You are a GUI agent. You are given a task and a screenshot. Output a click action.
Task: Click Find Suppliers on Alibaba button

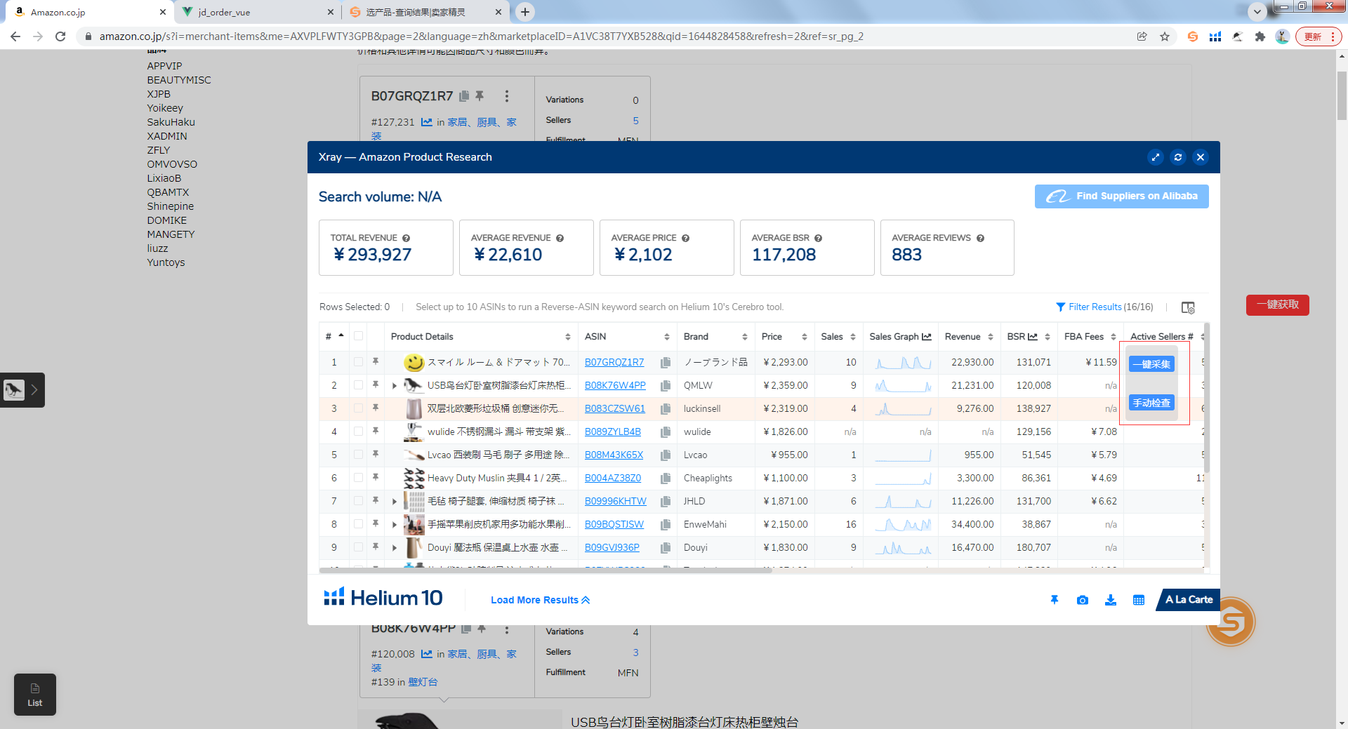pos(1121,196)
